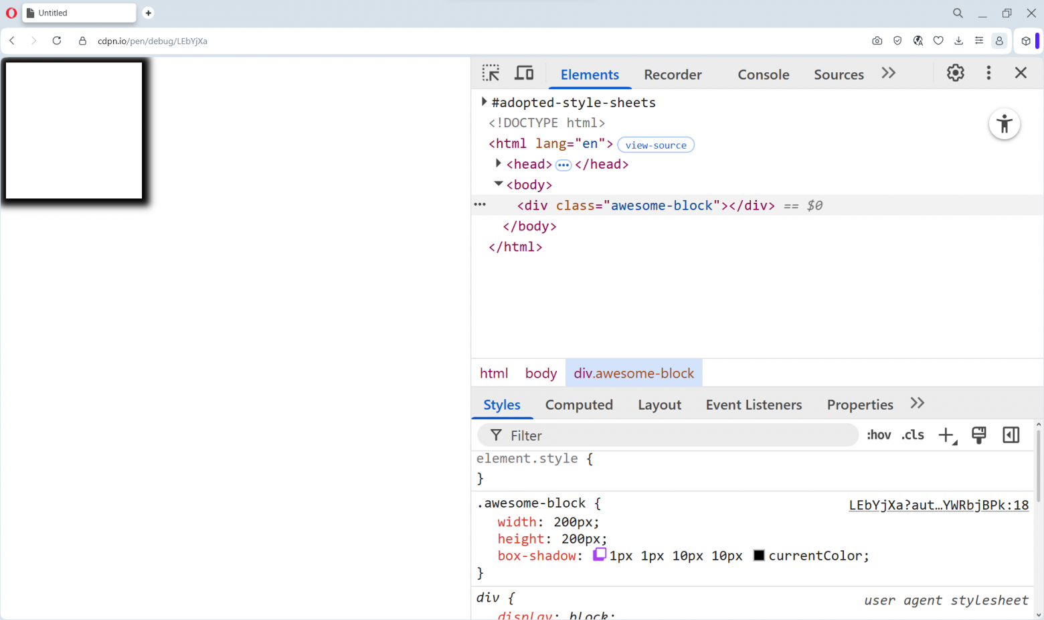Switch to the Console tab
The image size is (1044, 620).
click(764, 74)
